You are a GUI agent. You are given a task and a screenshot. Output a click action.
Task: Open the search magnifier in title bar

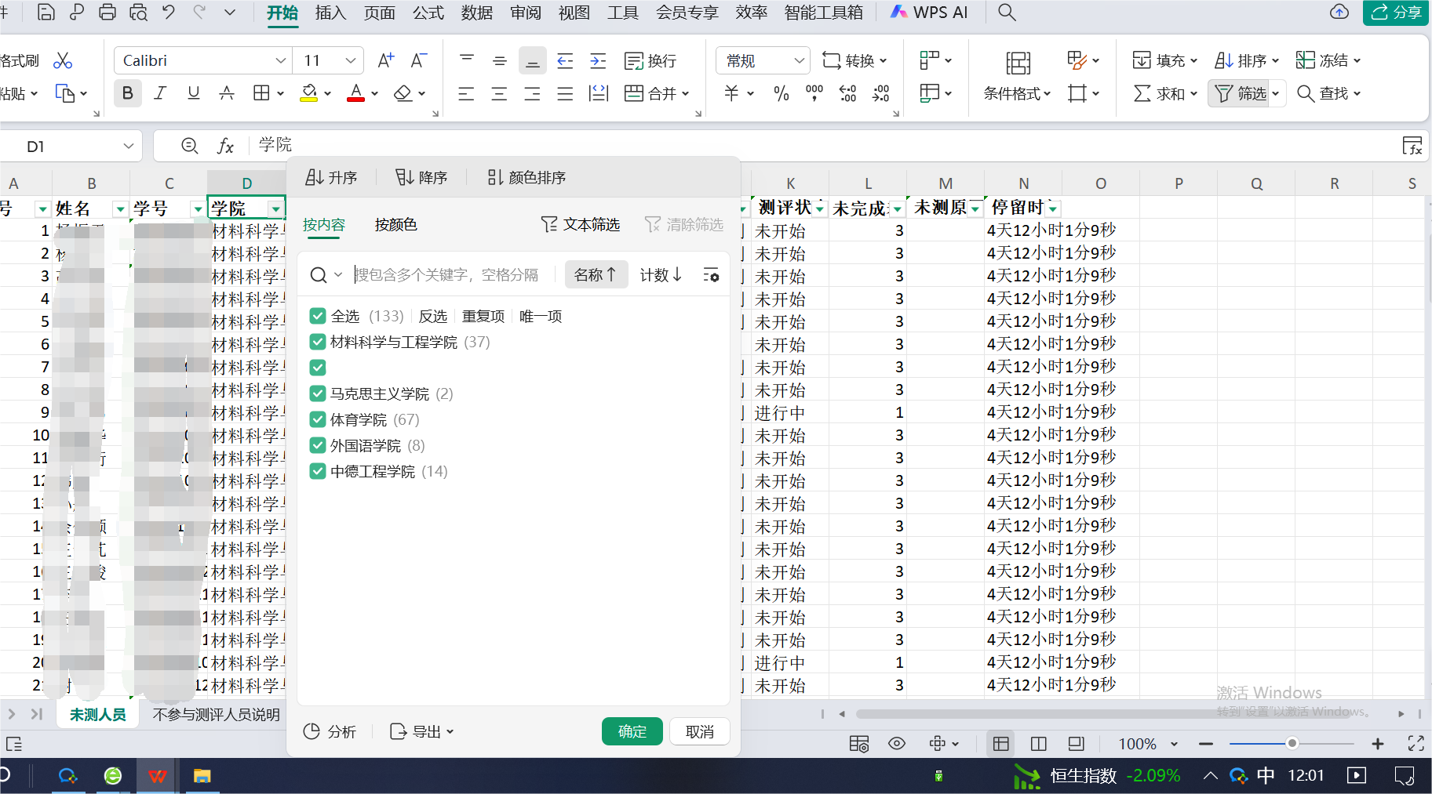(x=1007, y=13)
